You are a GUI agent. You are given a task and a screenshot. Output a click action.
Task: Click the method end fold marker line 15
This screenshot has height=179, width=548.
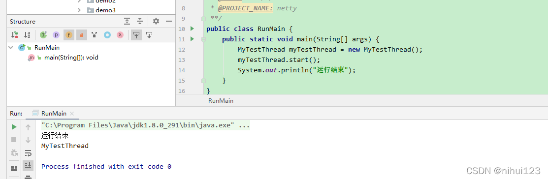203,81
